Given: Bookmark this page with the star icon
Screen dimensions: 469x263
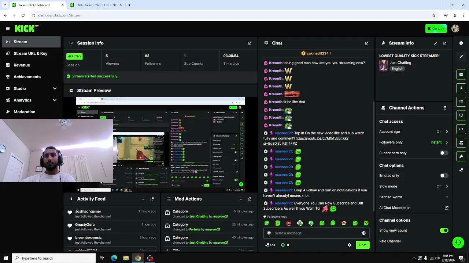Looking at the screenshot, I should click(434, 15).
